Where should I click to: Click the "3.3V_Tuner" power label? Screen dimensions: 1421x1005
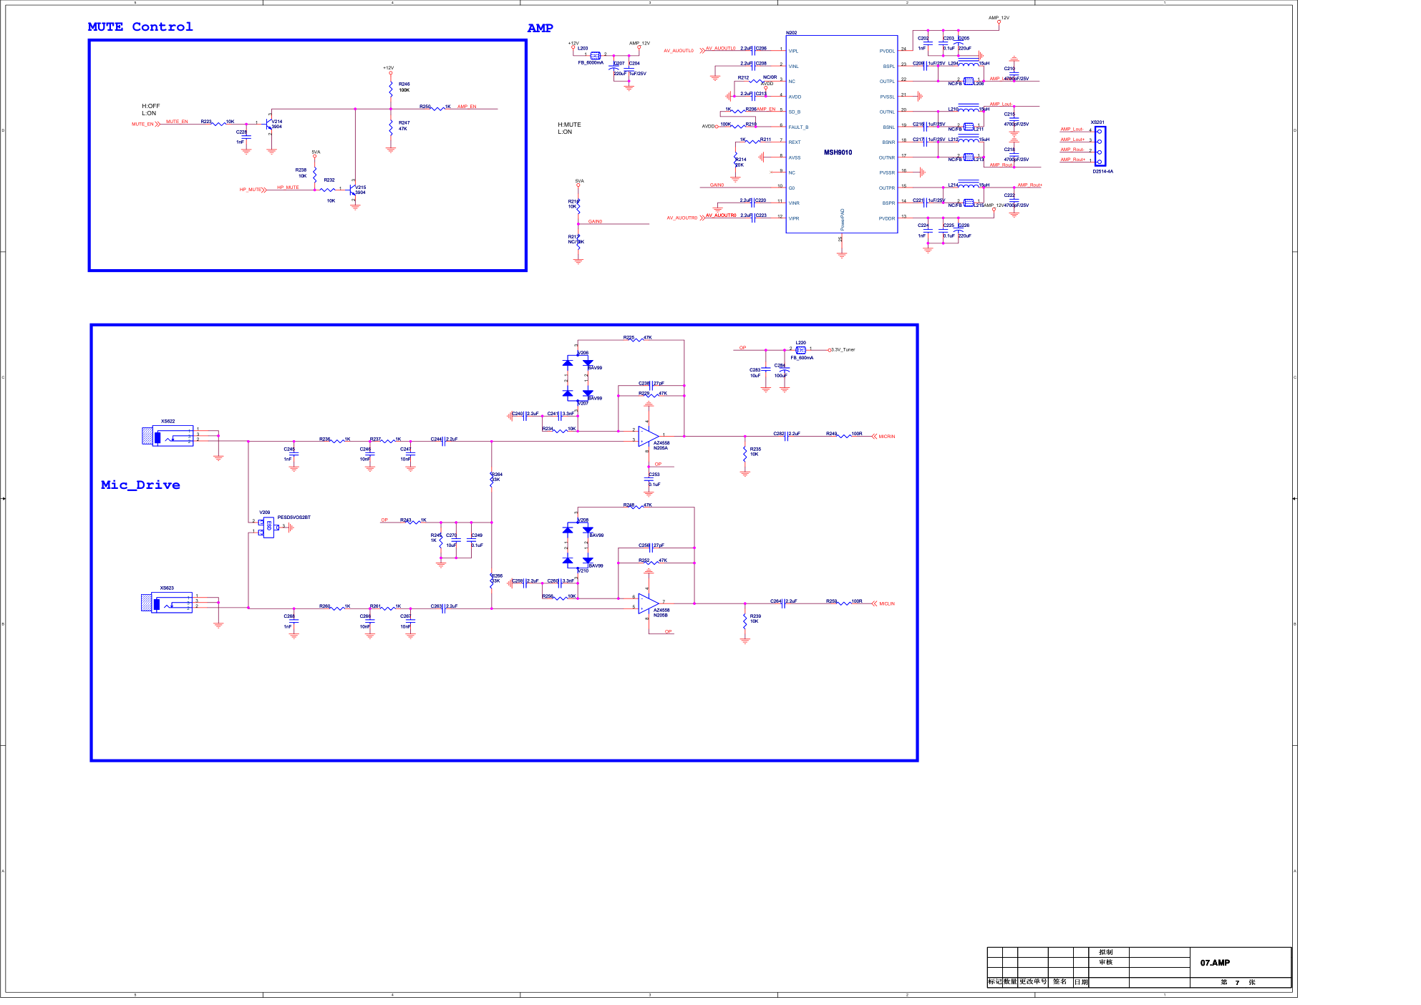[x=843, y=350]
